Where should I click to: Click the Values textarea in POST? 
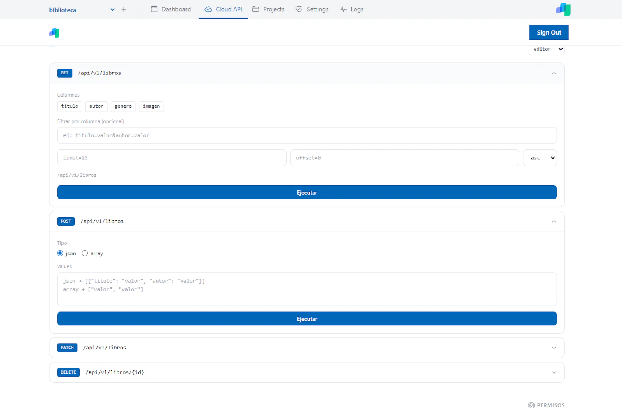(x=307, y=289)
